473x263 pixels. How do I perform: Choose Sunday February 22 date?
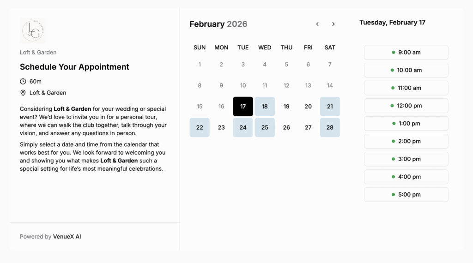coord(200,128)
